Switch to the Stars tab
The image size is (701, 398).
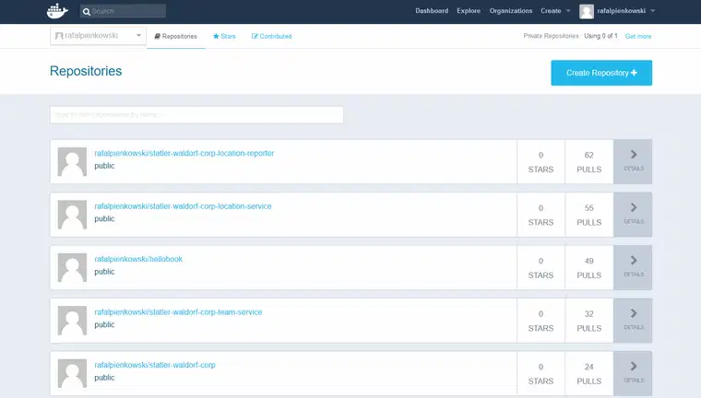coord(224,36)
